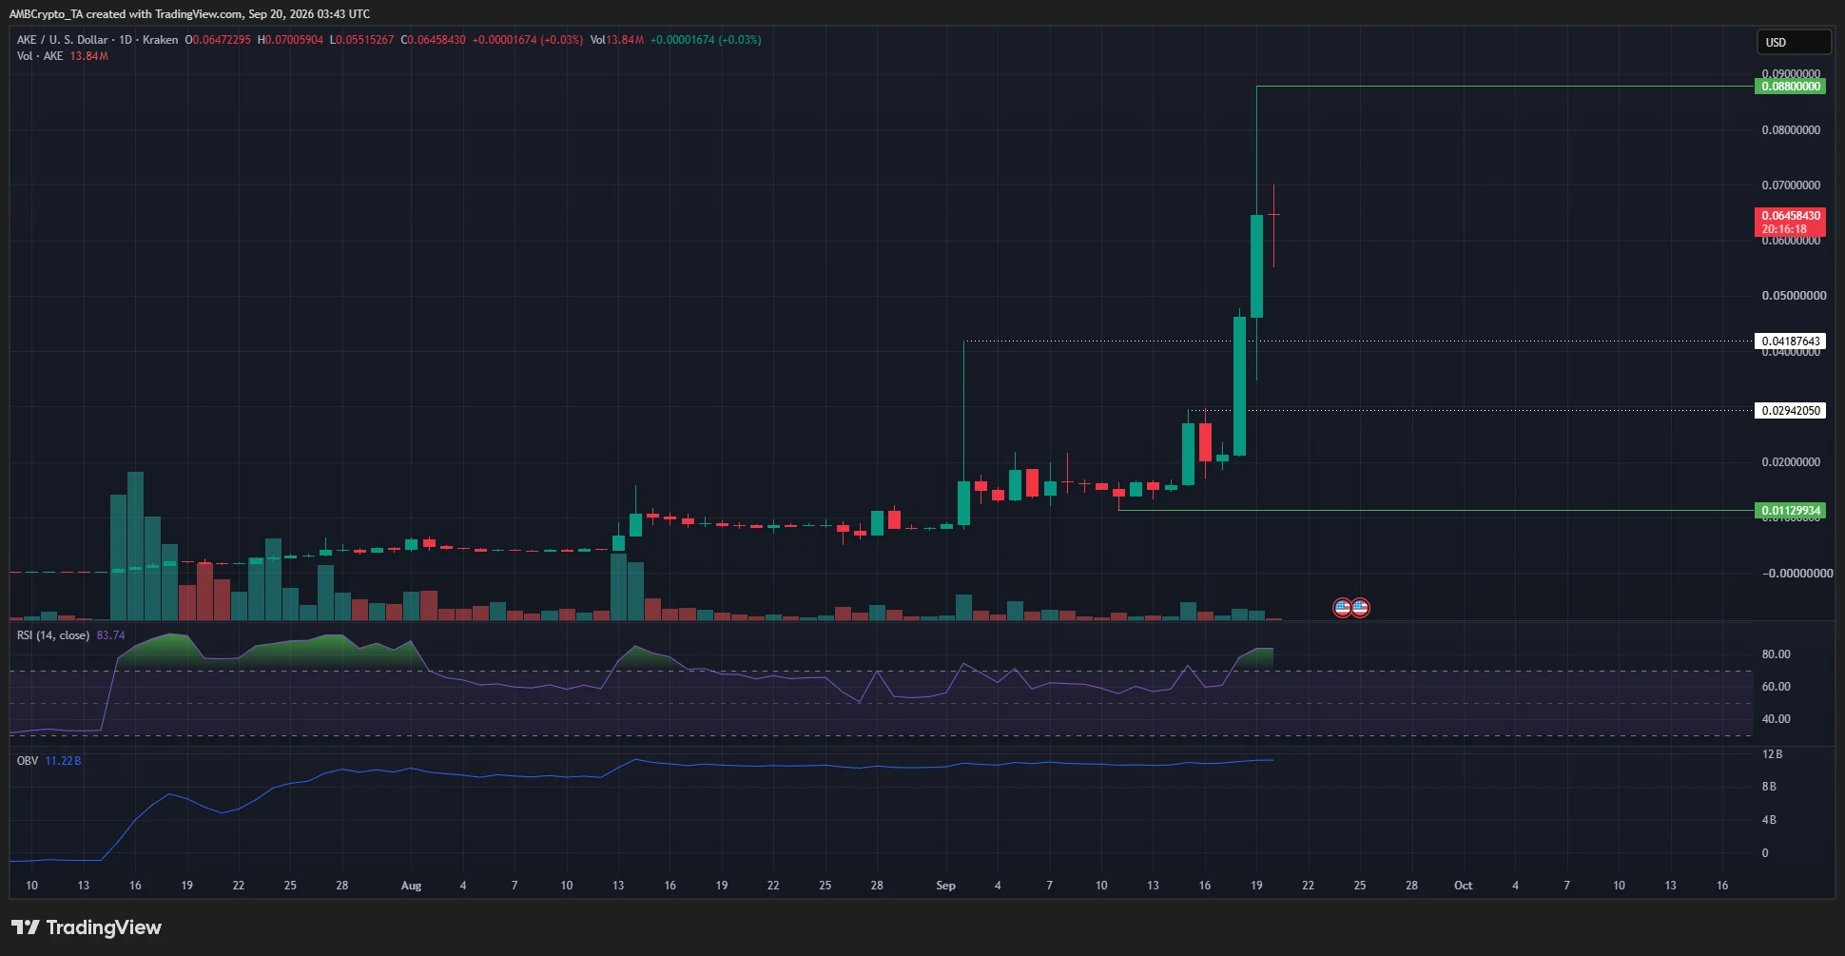Click the 0.07000000 price axis label
This screenshot has height=956, width=1845.
(x=1791, y=185)
